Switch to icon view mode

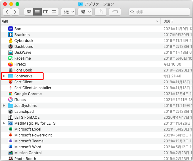coord(29,12)
